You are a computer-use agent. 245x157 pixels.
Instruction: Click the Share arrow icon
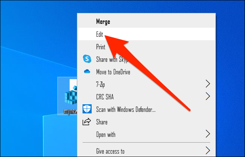point(87,122)
